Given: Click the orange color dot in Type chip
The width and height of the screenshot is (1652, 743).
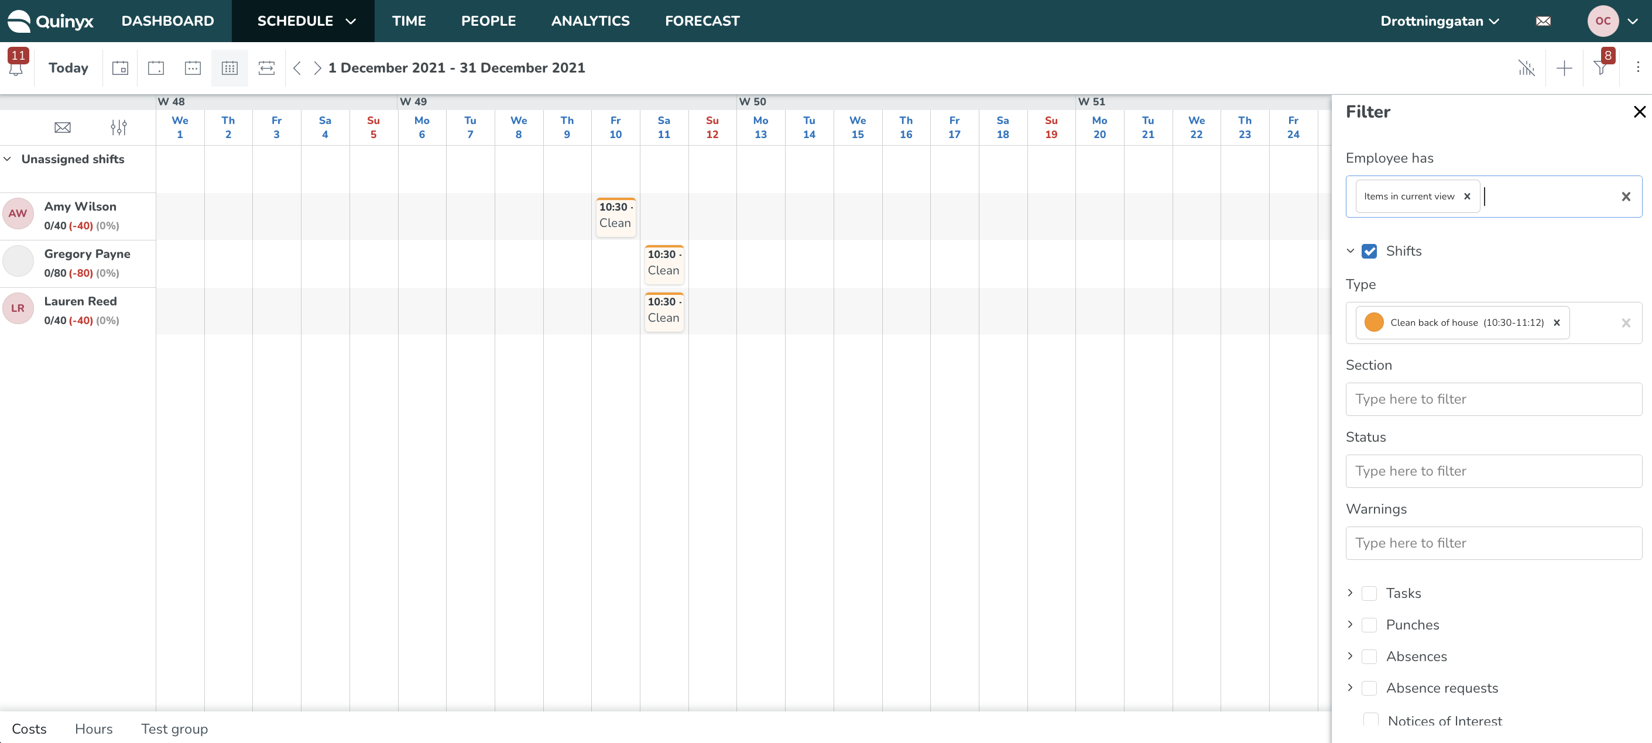Looking at the screenshot, I should [x=1374, y=322].
